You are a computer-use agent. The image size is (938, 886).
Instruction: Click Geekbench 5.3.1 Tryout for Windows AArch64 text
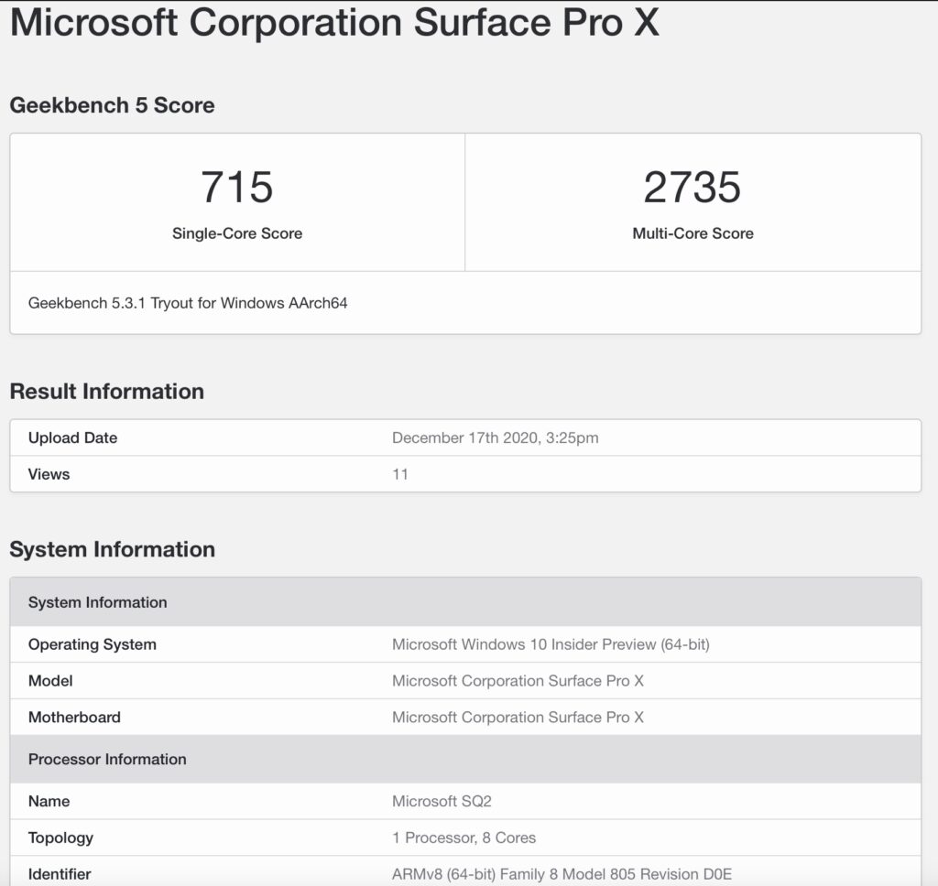[188, 303]
